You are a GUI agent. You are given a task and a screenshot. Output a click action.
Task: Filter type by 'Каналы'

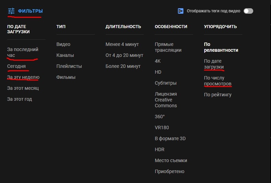pyautogui.click(x=65, y=55)
